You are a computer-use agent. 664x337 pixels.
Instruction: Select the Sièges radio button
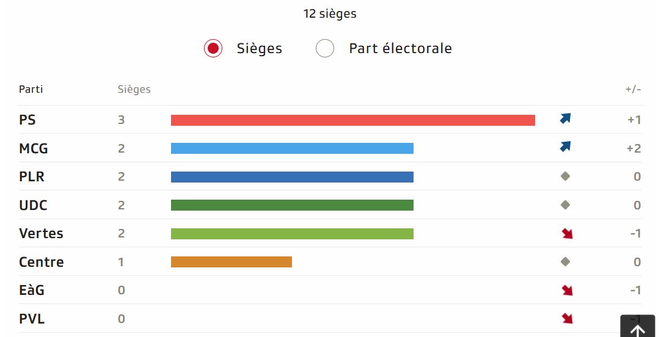213,48
